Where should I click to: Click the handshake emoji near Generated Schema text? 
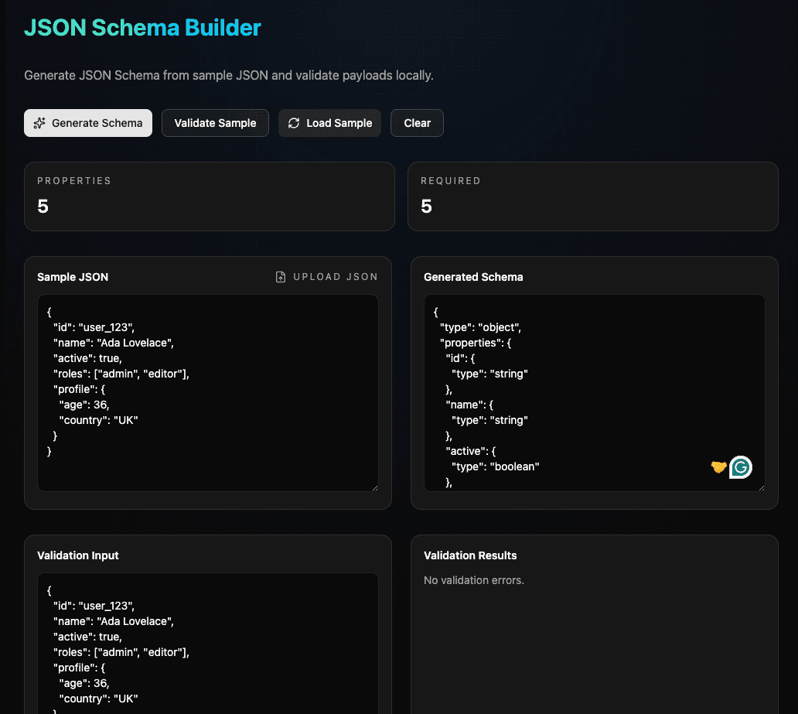coord(718,467)
